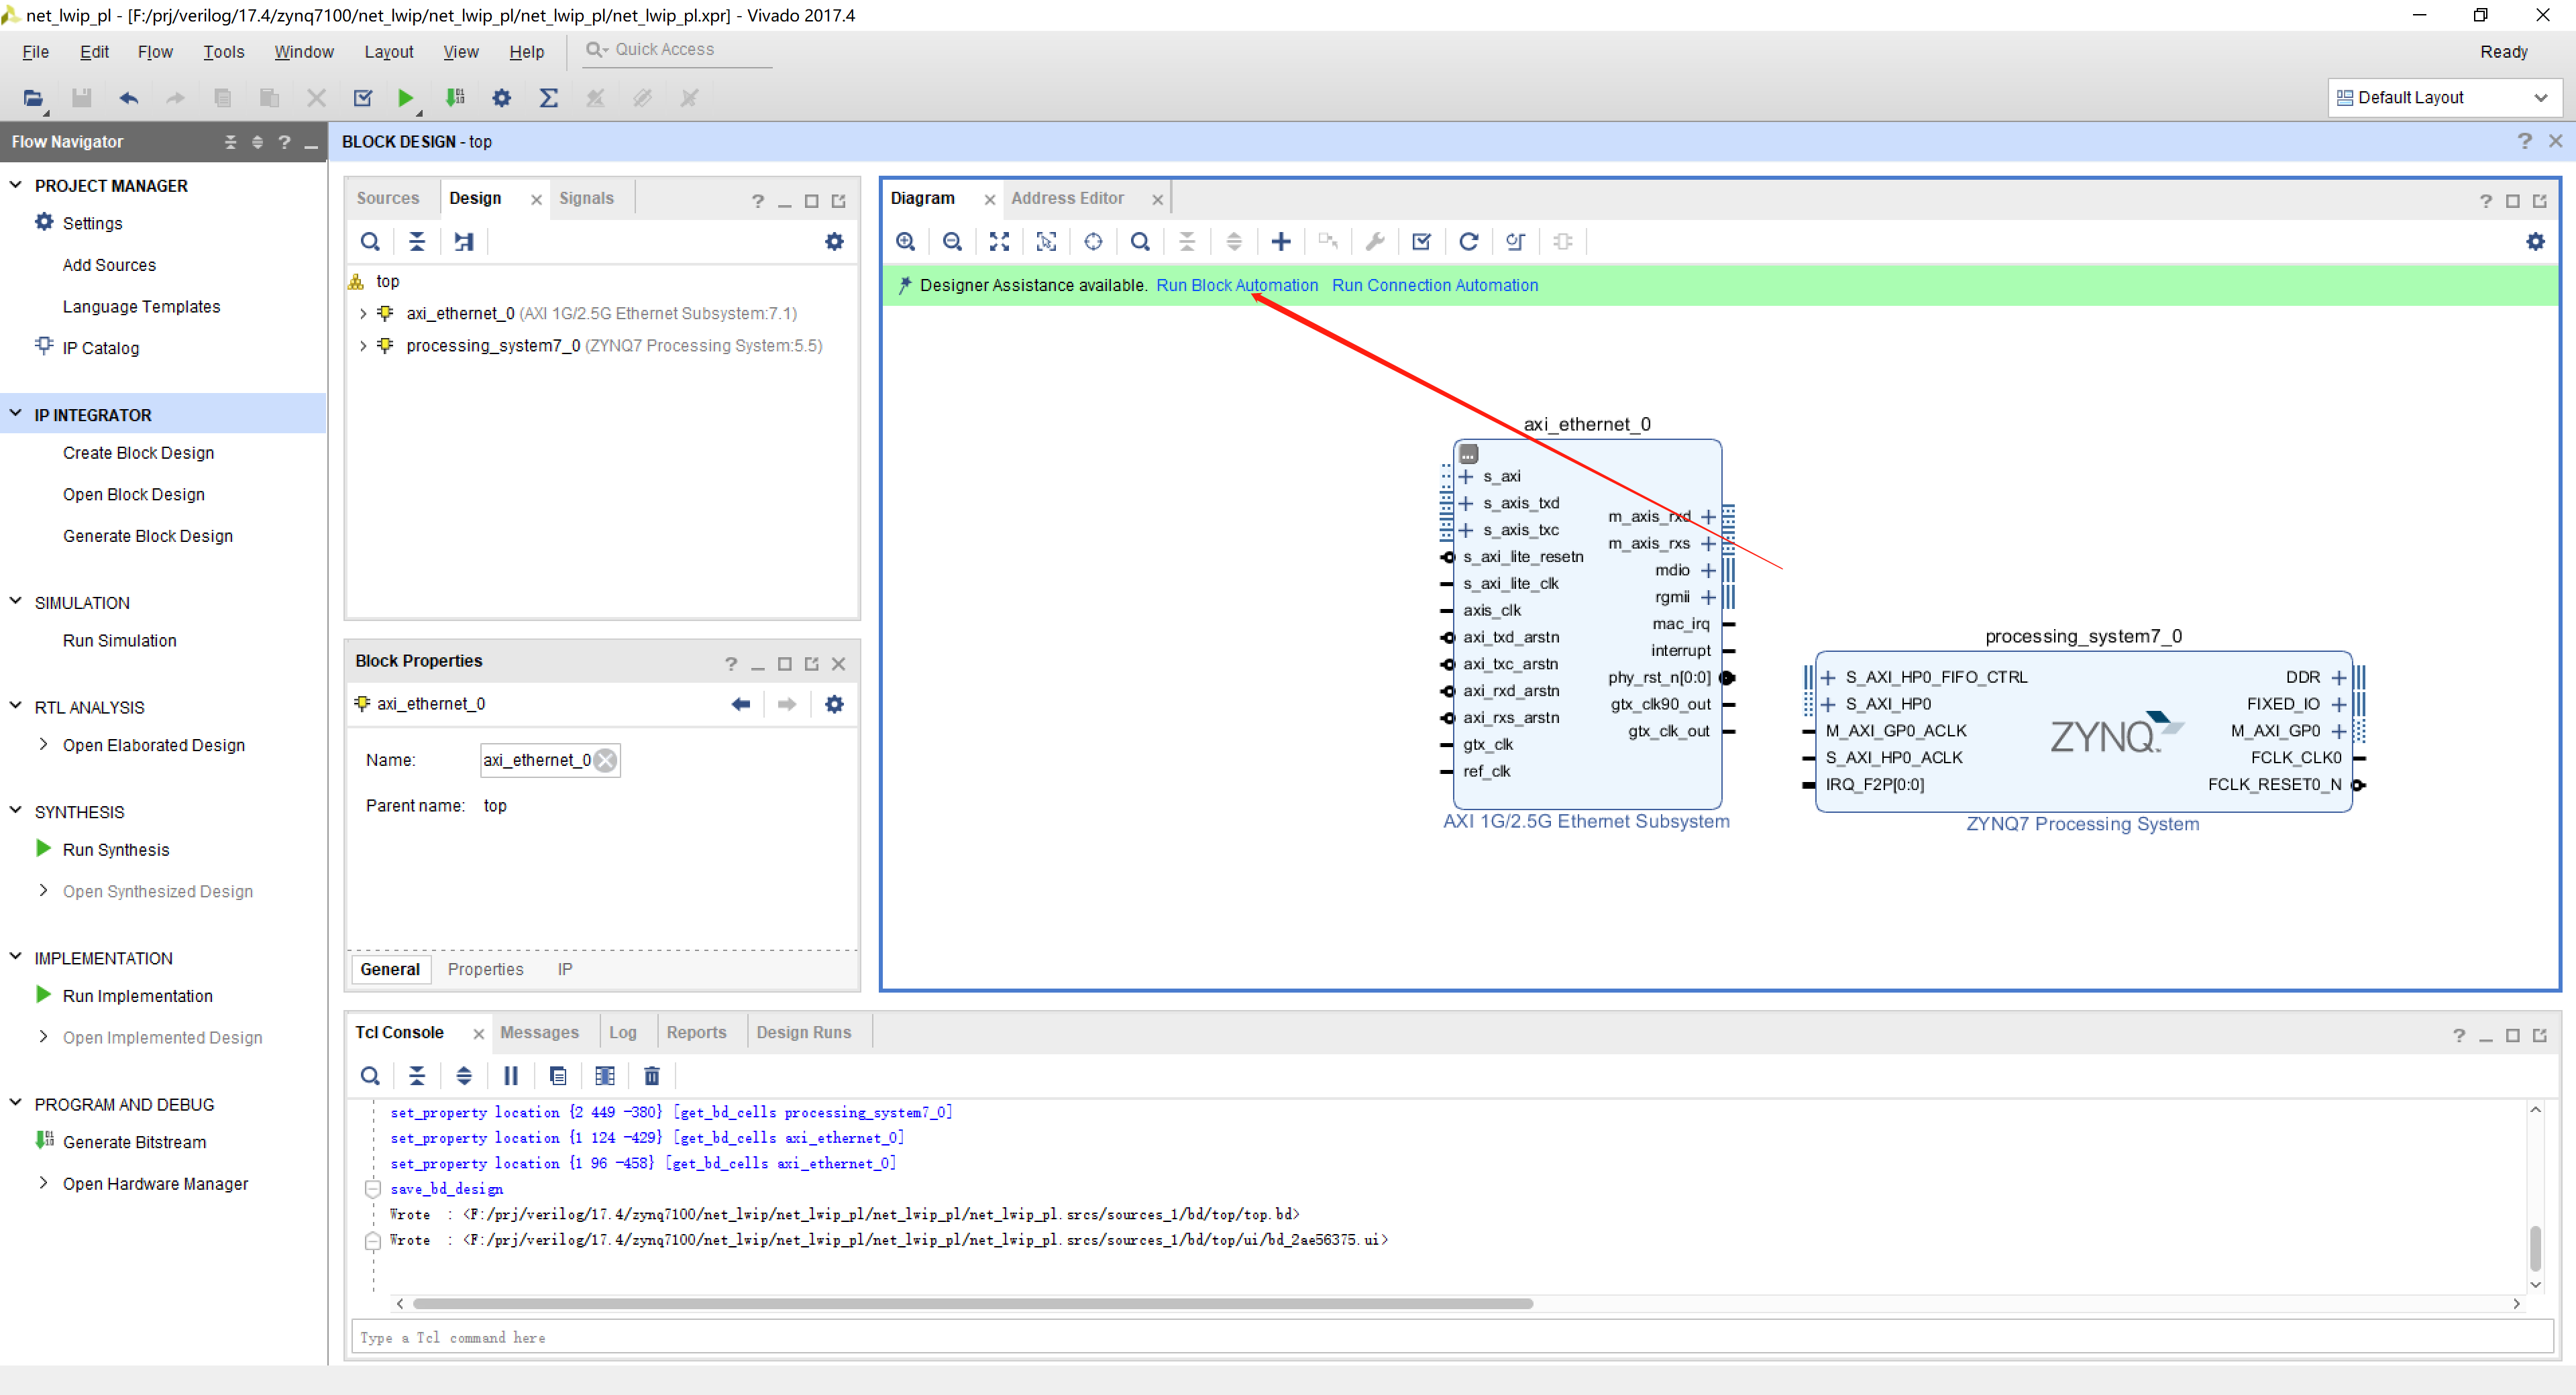Click back arrow in Block Properties

(740, 704)
